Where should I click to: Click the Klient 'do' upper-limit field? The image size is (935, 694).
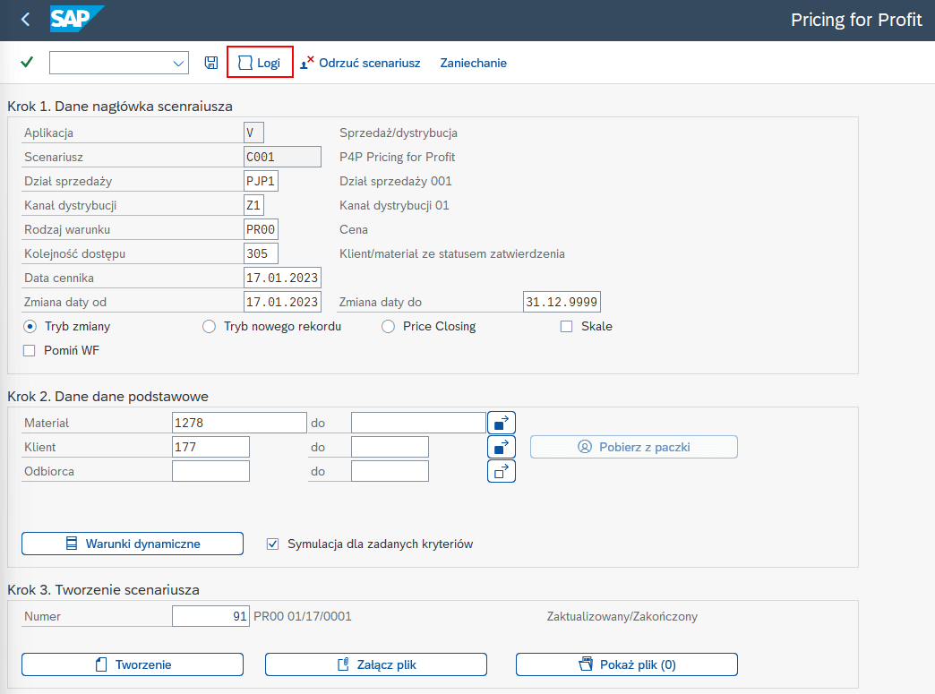(390, 447)
